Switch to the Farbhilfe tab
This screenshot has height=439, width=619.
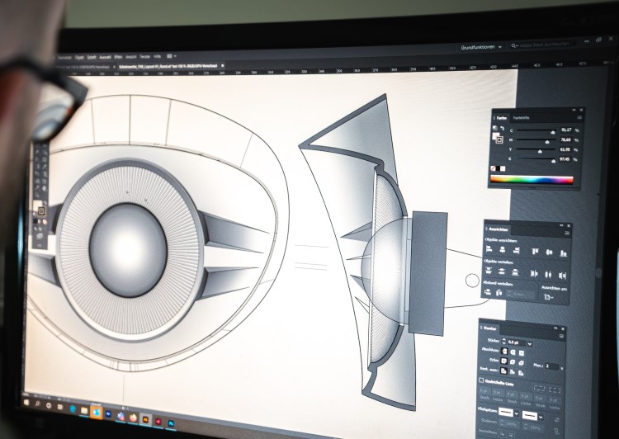point(521,118)
